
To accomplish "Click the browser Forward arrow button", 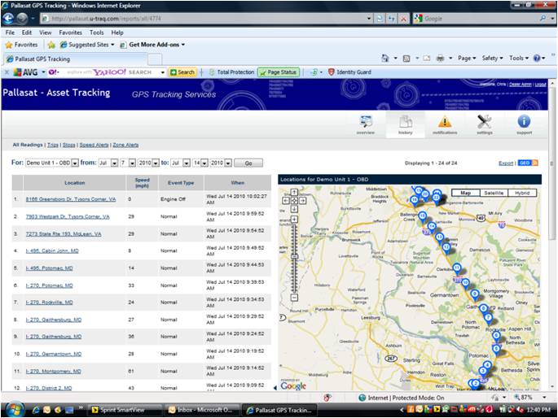I will tap(22, 18).
